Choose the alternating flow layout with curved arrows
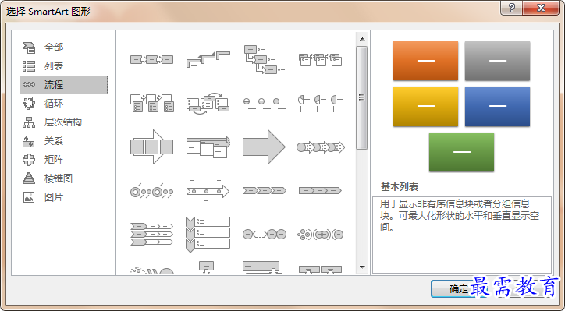Screen dimensions: 565x311 click(x=208, y=103)
